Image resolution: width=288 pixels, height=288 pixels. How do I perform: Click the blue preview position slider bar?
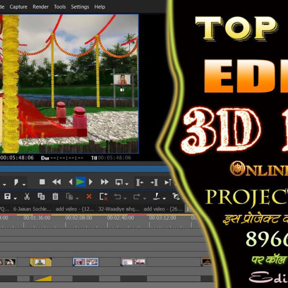84,169
